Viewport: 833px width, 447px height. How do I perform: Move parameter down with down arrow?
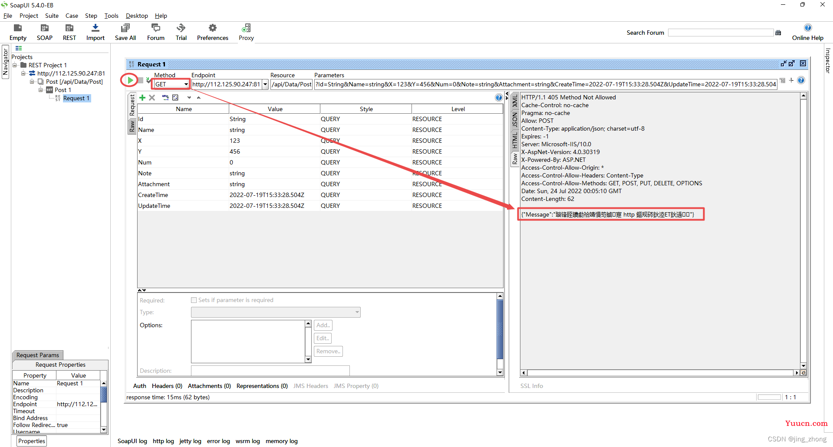click(x=189, y=98)
